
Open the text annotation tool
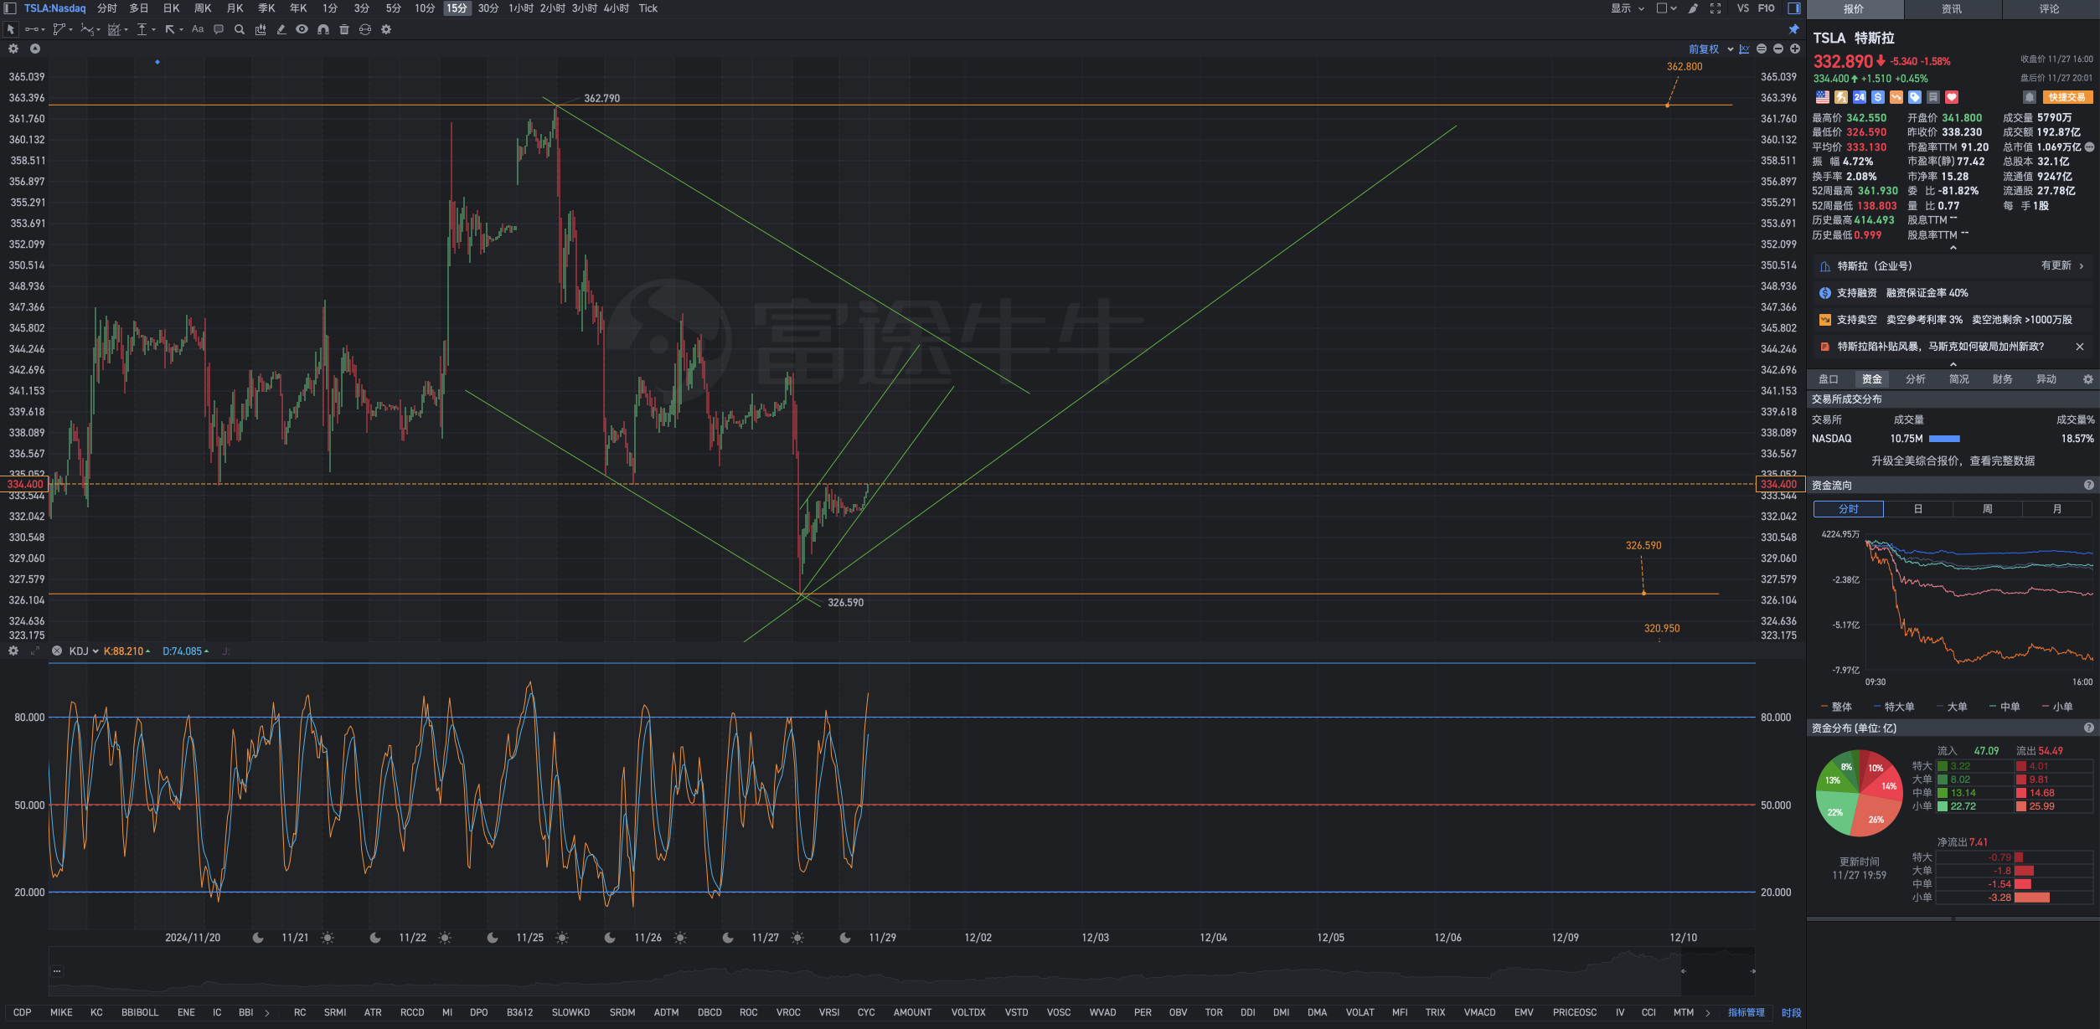coord(198,29)
